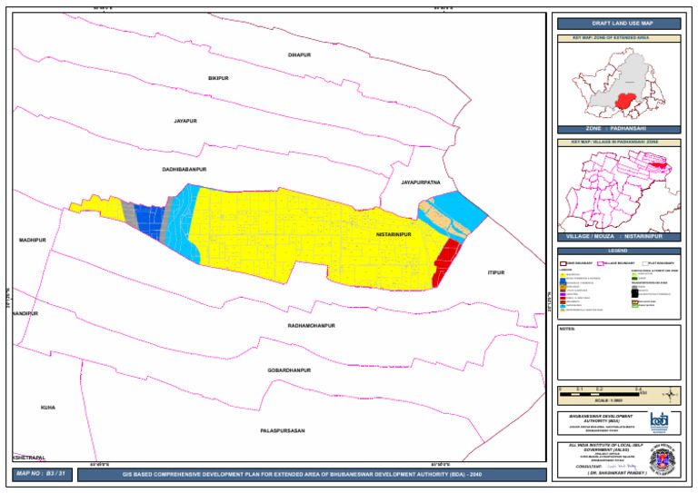Click the JAYAPUR village label
The width and height of the screenshot is (698, 493).
185,121
